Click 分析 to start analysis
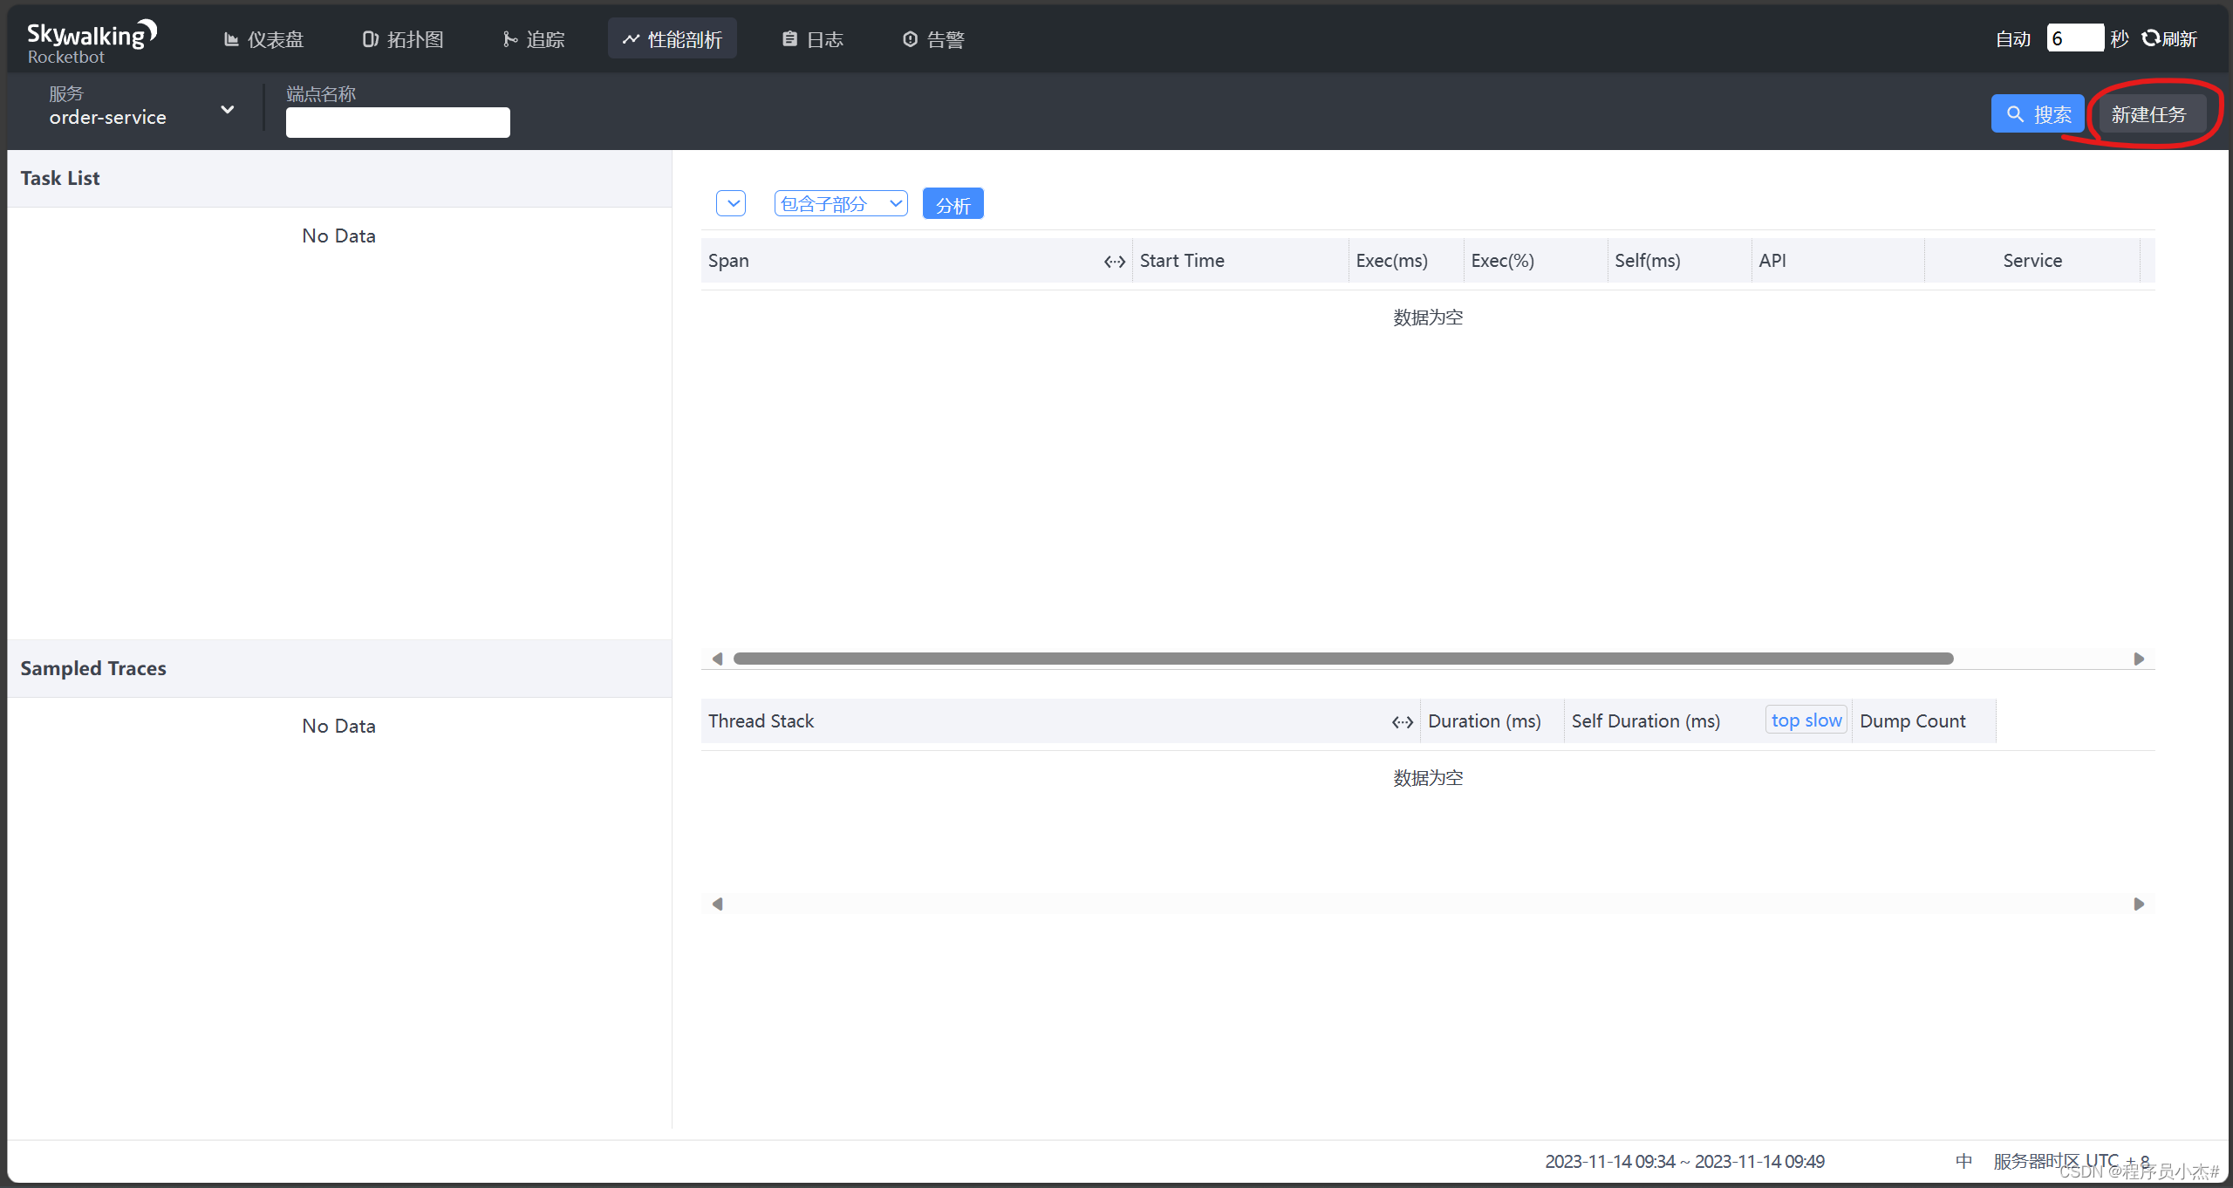 (x=951, y=205)
